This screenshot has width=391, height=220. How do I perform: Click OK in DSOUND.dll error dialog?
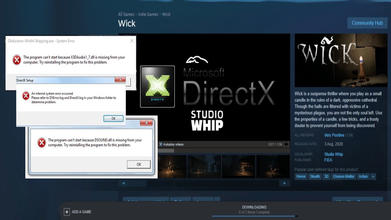click(139, 164)
